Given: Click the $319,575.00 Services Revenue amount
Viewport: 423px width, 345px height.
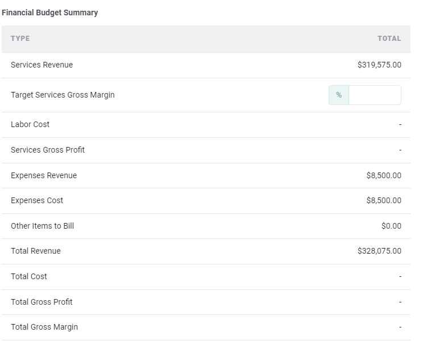Looking at the screenshot, I should (x=379, y=65).
